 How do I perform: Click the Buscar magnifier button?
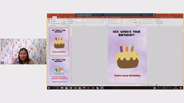[x=158, y=19]
